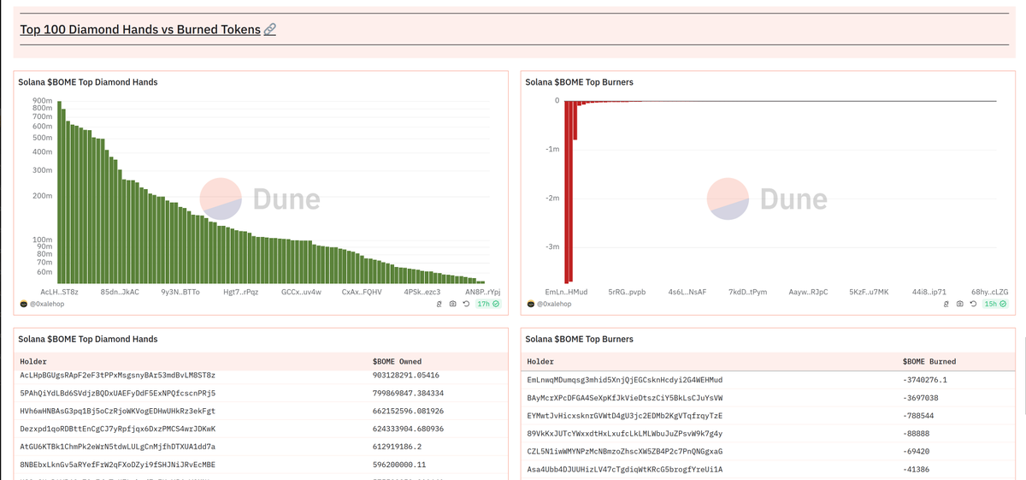Screen dimensions: 1026x480
Task: Click the x-axis label 5rRG..pvpb
Action: pos(627,292)
